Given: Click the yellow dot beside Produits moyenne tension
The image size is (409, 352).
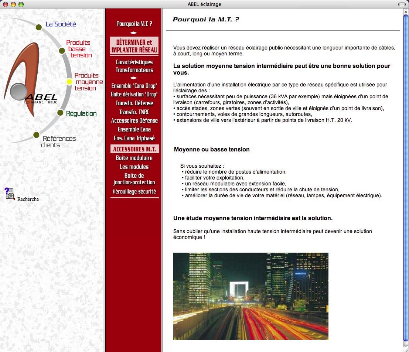Looking at the screenshot, I should point(69,82).
